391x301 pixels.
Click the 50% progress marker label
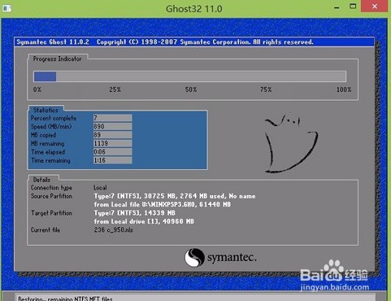pos(191,90)
